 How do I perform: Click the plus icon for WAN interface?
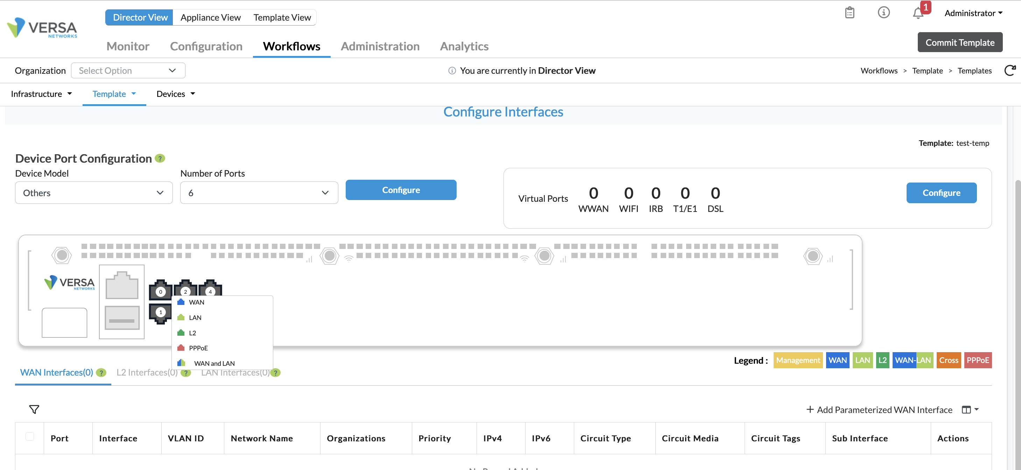coord(810,410)
